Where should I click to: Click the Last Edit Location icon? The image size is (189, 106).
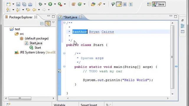[28, 10]
